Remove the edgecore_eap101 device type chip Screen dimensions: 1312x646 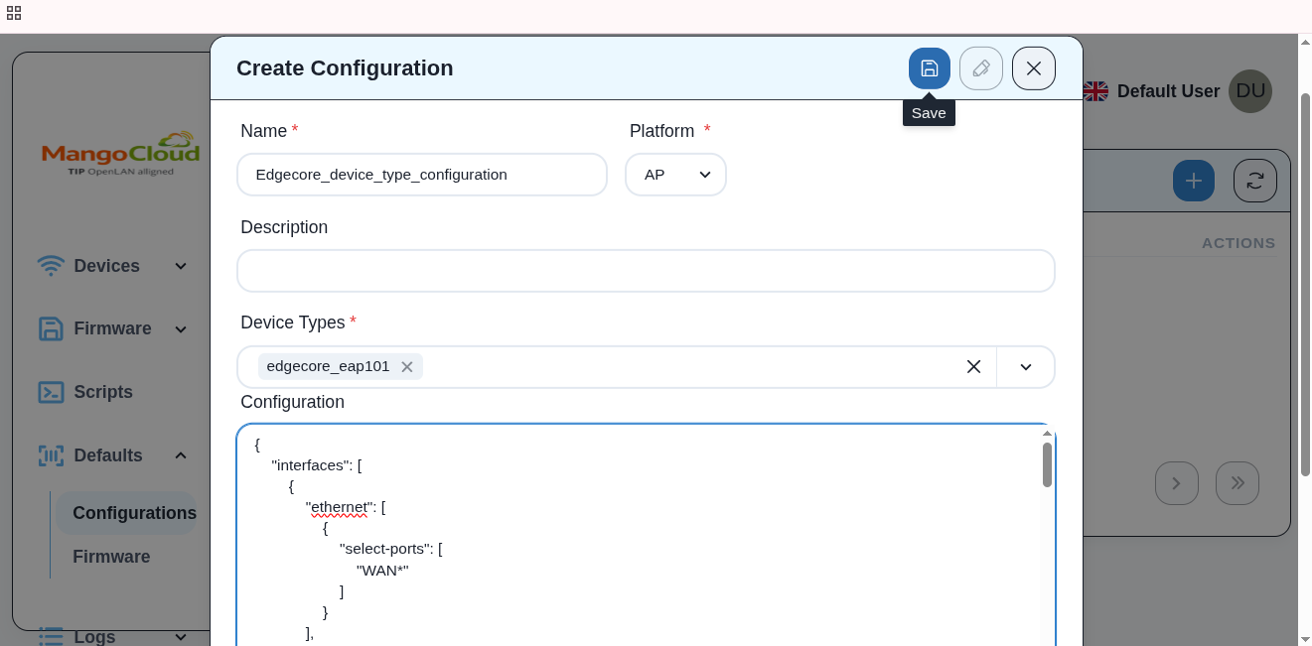(407, 366)
